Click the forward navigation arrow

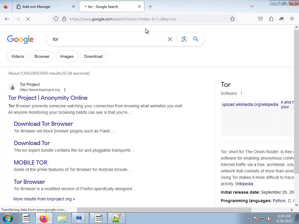click(x=18, y=19)
